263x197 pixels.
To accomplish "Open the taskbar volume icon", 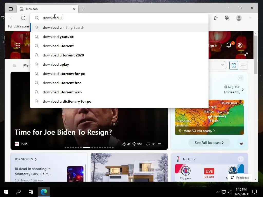I will point(230,192).
